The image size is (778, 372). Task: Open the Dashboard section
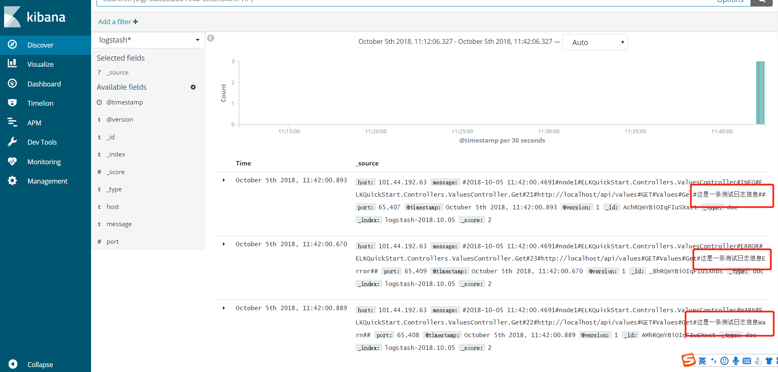point(46,84)
